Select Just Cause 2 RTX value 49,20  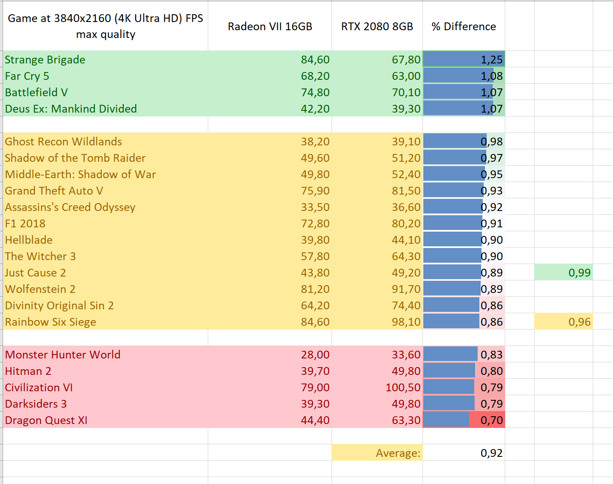click(377, 272)
